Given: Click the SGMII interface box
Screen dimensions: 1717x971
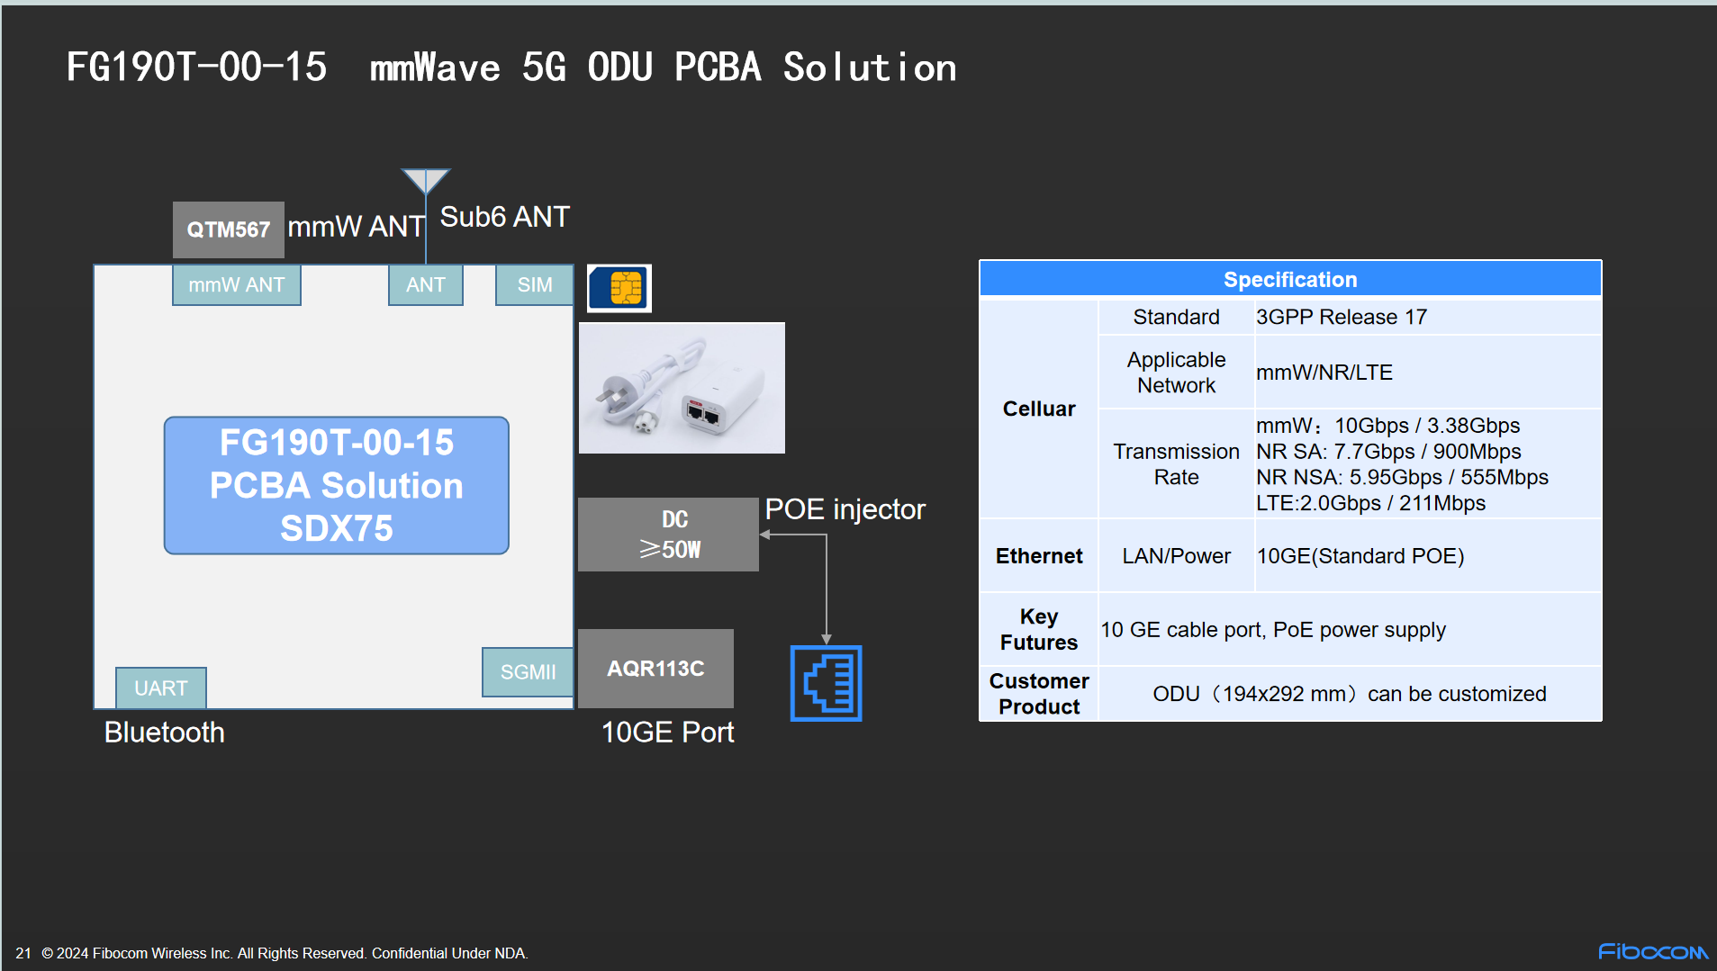Looking at the screenshot, I should coord(528,672).
